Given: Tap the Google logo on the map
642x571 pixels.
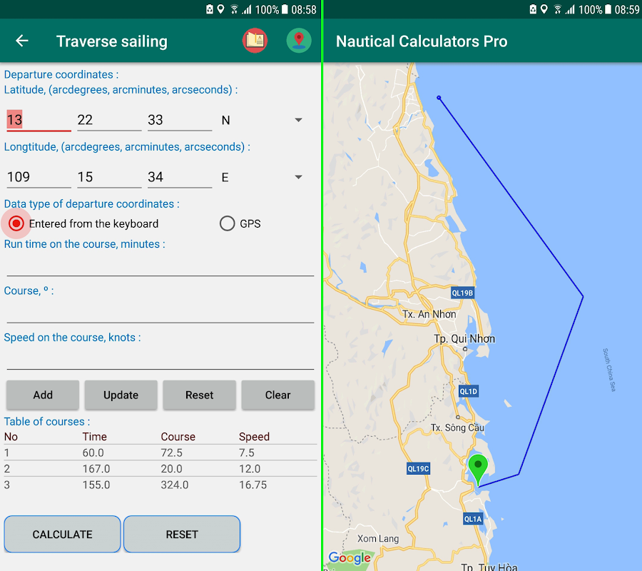Looking at the screenshot, I should tap(350, 557).
